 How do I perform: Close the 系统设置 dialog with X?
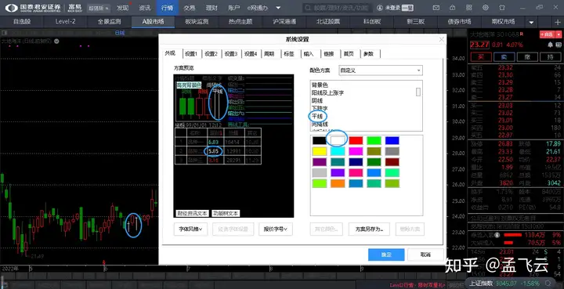tap(441, 39)
